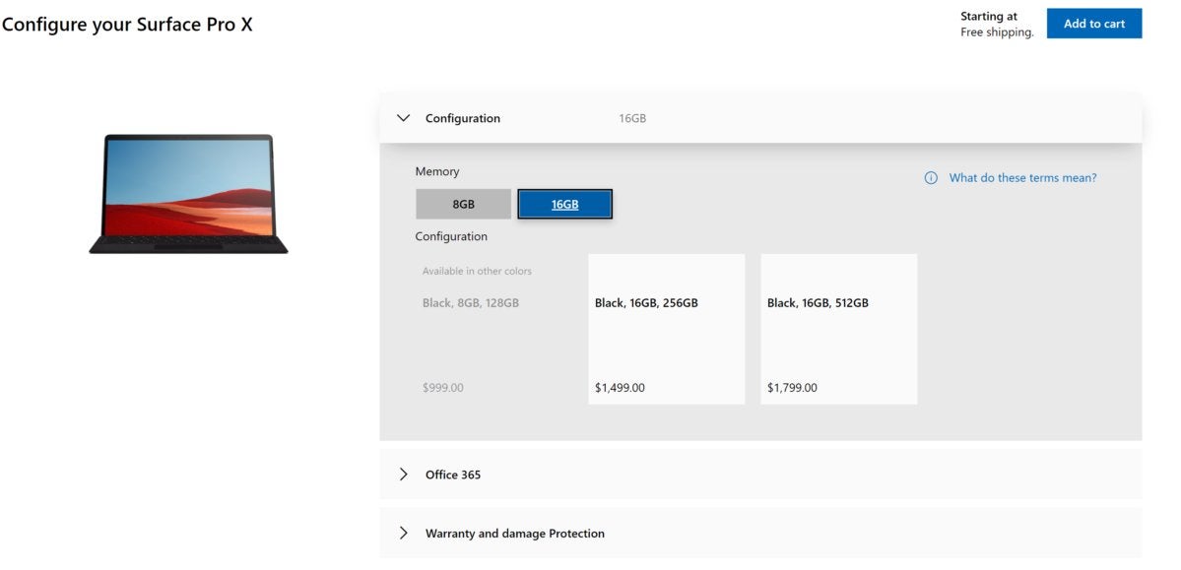
Task: Collapse the Configuration section chevron
Action: [404, 118]
